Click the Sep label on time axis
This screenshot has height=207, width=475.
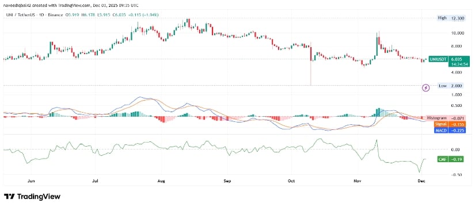227,181
